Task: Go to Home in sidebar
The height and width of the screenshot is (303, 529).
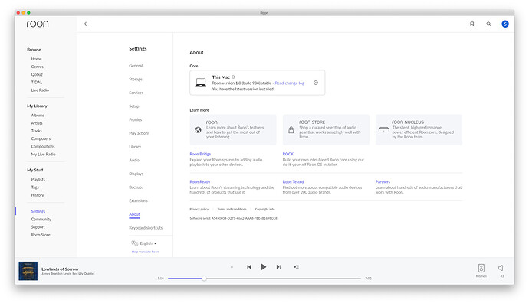Action: [37, 59]
